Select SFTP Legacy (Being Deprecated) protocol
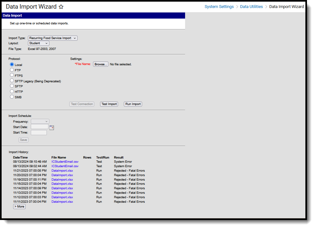The width and height of the screenshot is (315, 228). coord(12,81)
